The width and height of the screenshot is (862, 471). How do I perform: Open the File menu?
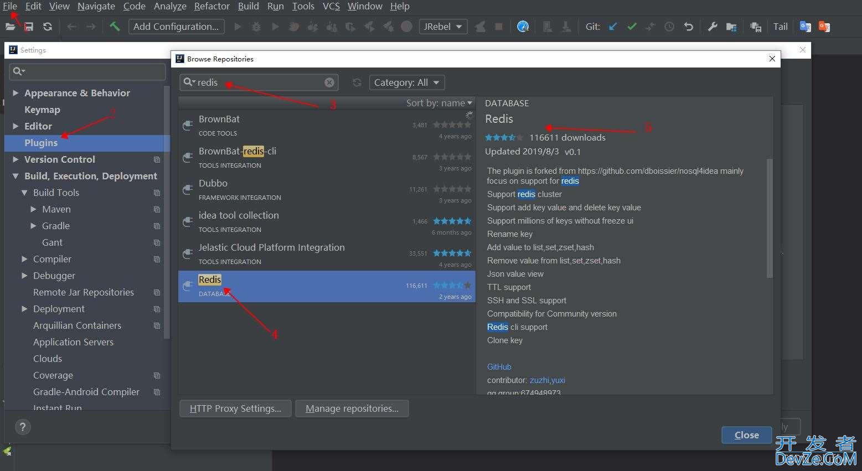tap(10, 6)
